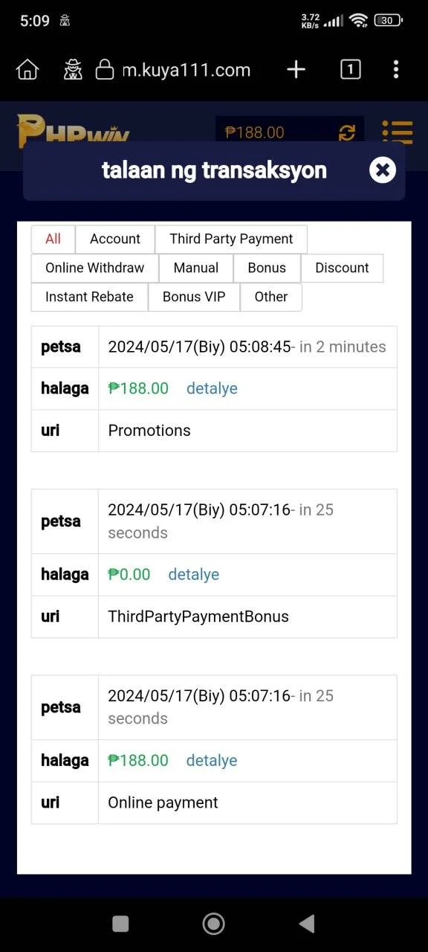Tap the lock icon beside m.kuya111.com

[105, 70]
